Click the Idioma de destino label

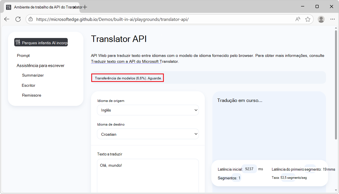pos(111,124)
